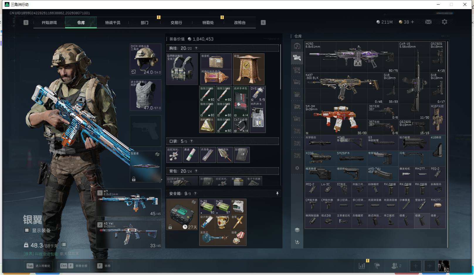Viewport: 474px width, 275px height.
Task: Open the settings gear in top bar
Action: (444, 22)
